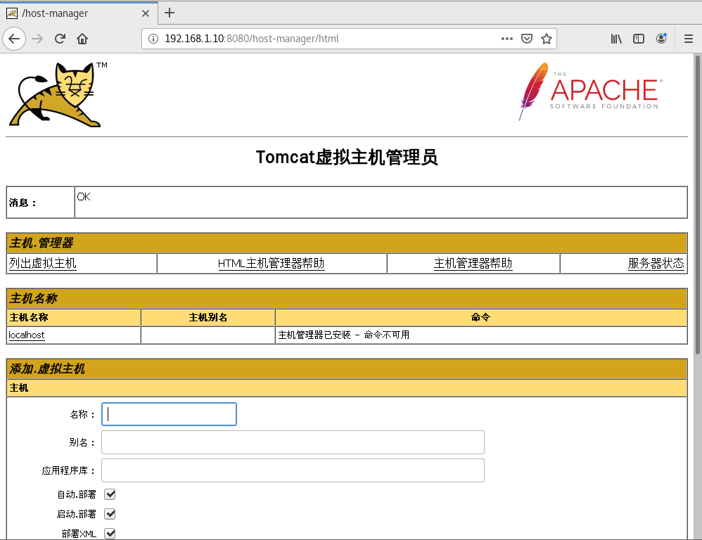Toggle the 部署XML checkbox

[x=110, y=534]
